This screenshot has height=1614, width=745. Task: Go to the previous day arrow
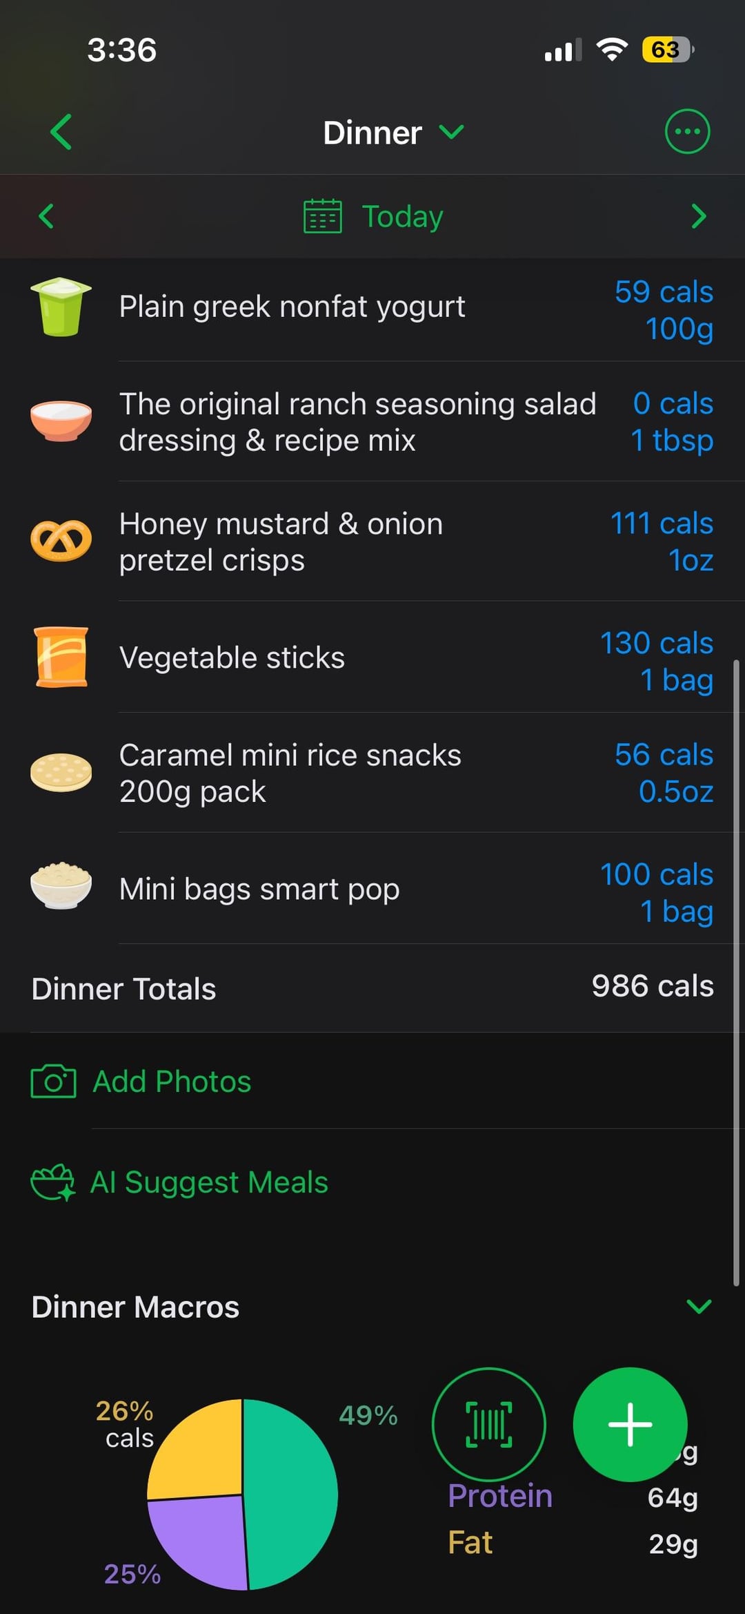[46, 216]
